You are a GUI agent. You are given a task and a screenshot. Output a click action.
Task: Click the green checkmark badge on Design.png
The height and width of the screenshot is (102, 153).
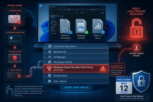click(x=86, y=32)
